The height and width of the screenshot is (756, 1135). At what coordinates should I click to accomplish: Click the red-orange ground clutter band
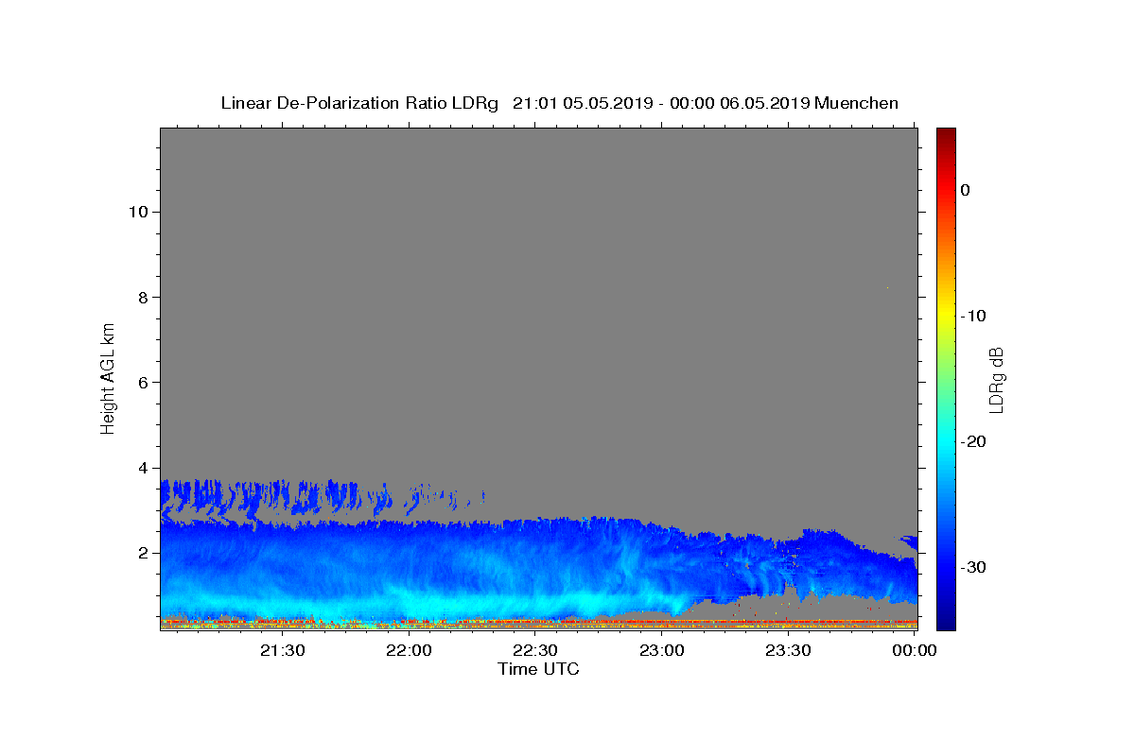(538, 623)
